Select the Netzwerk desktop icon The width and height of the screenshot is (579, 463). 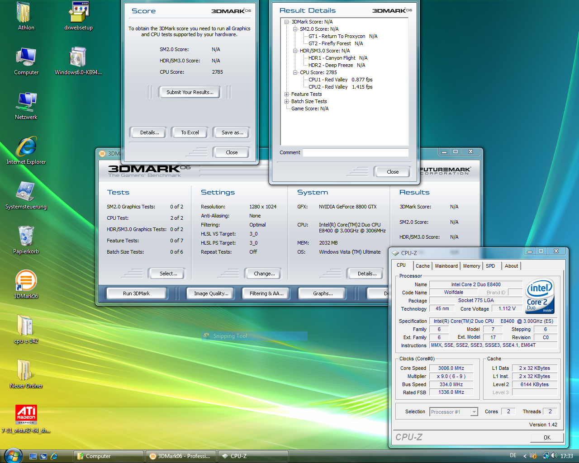26,106
